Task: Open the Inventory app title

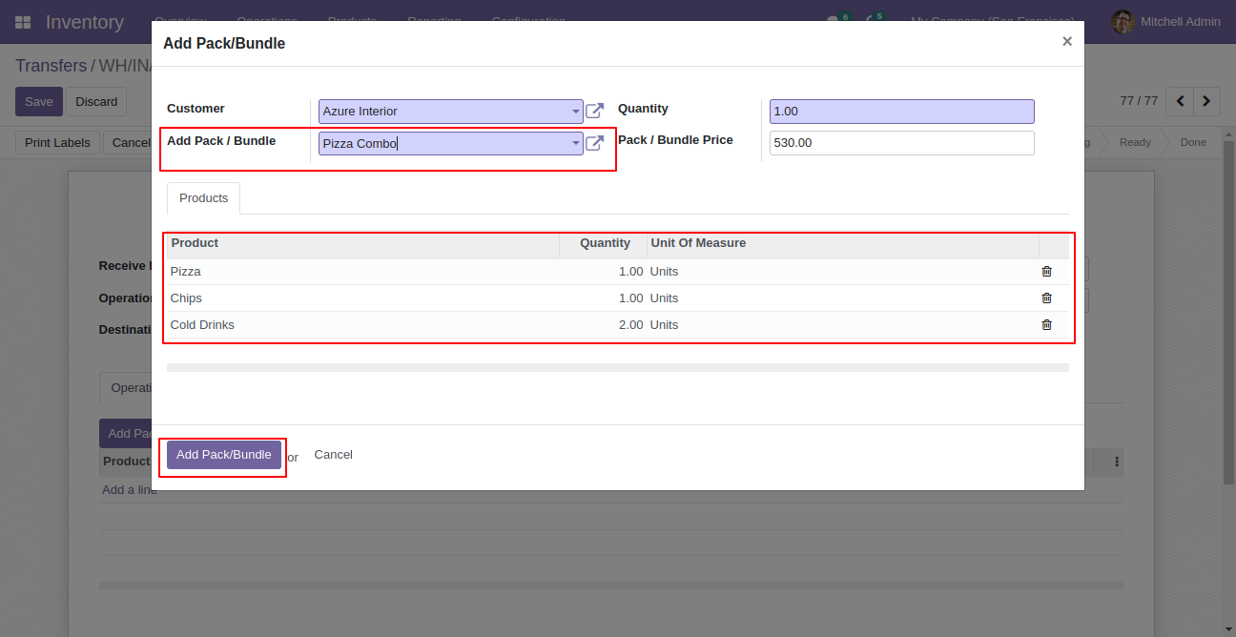Action: (85, 22)
